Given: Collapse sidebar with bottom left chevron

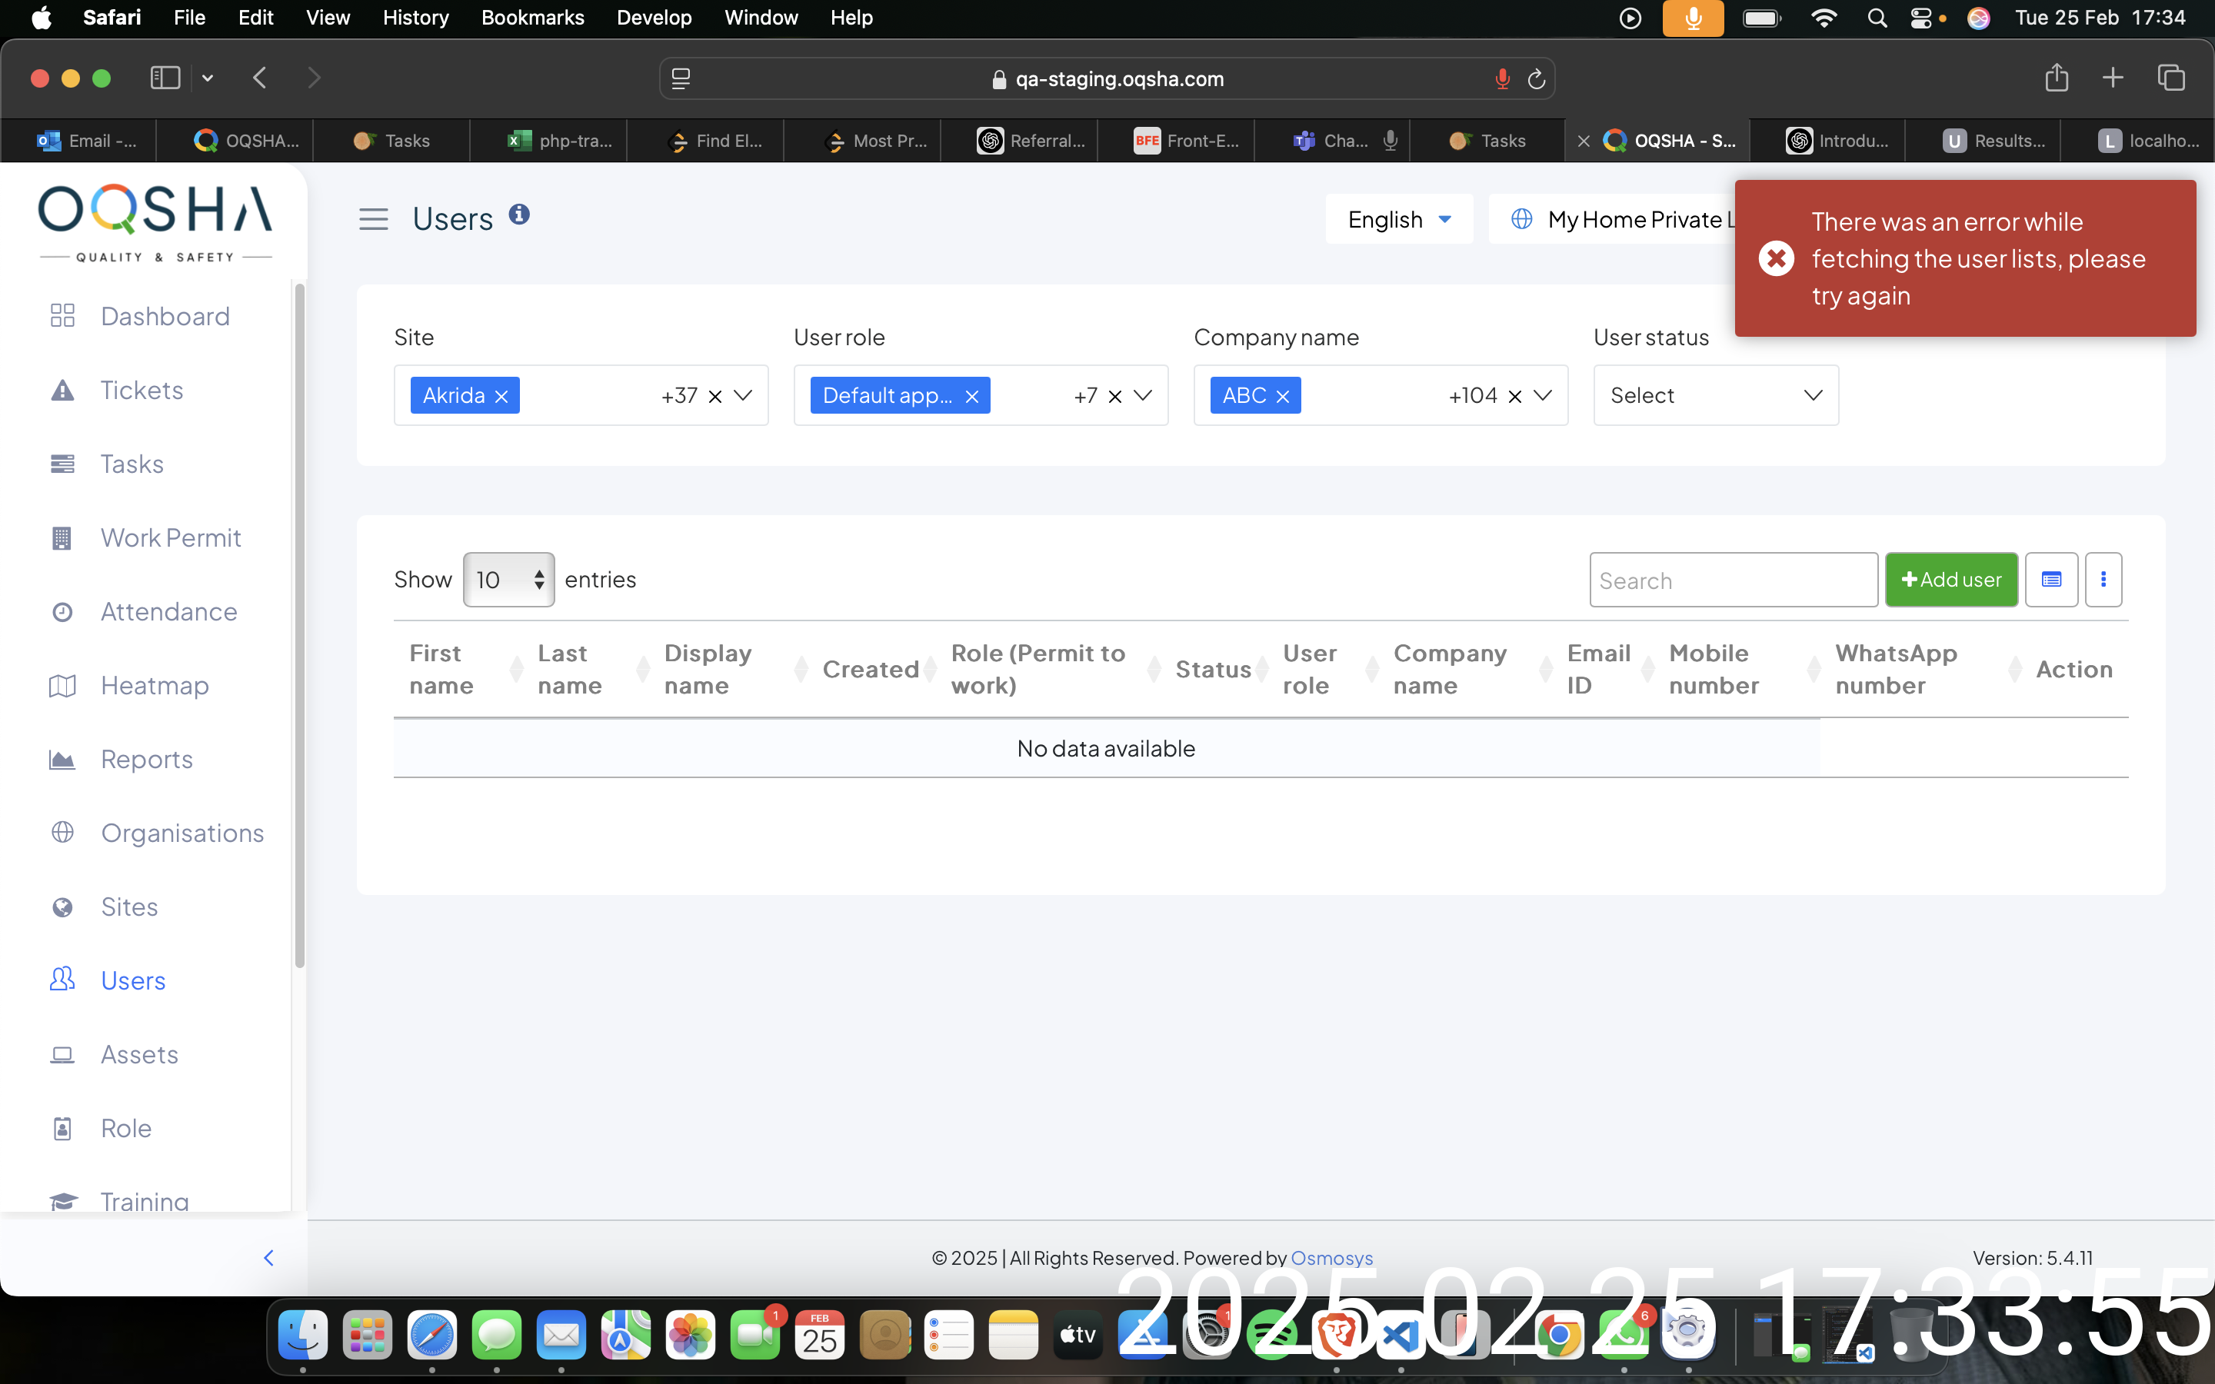Looking at the screenshot, I should click(268, 1258).
